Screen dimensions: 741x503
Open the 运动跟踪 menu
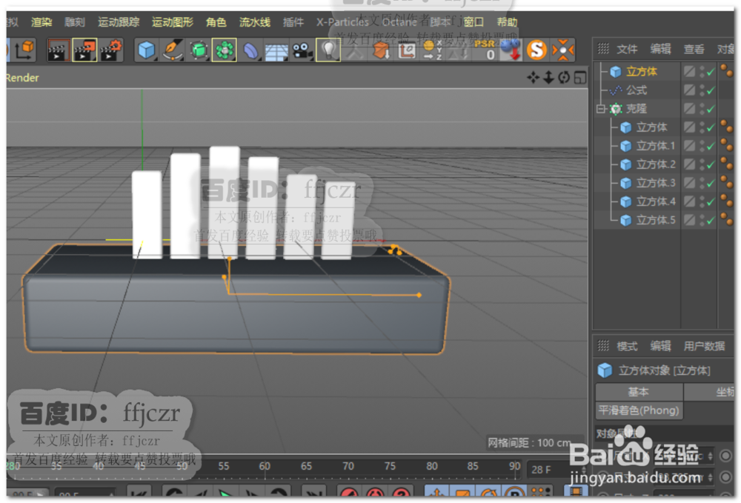119,22
